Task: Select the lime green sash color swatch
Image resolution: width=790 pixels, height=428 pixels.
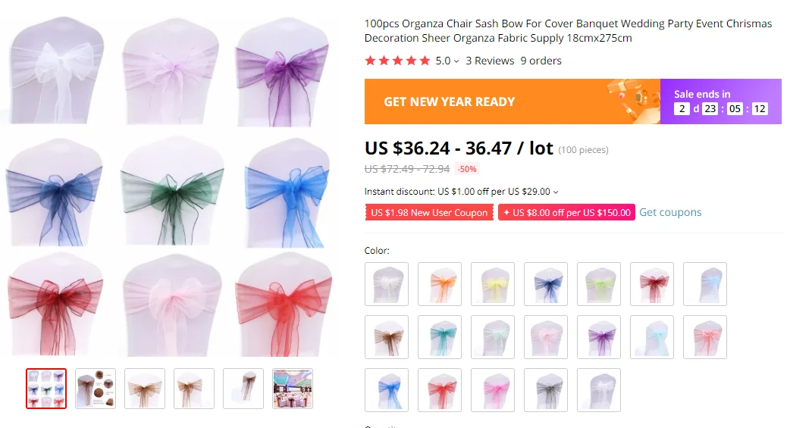Action: (x=598, y=284)
